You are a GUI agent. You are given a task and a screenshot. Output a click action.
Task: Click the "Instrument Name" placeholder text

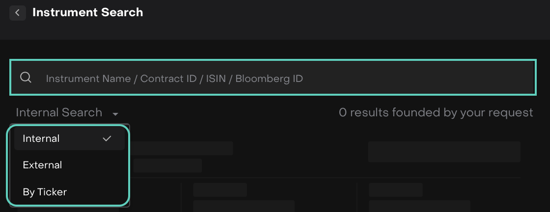pos(88,79)
